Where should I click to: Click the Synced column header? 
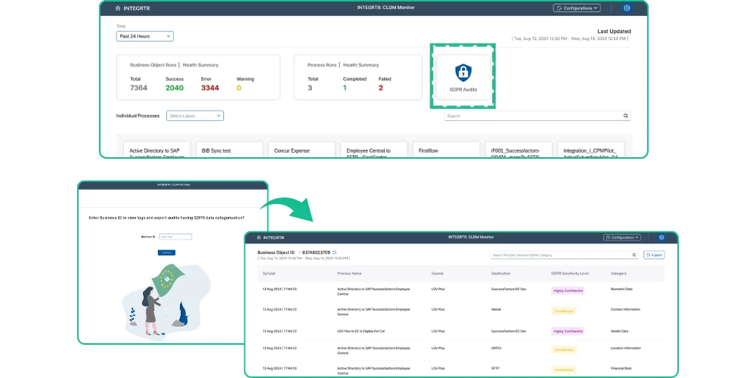tap(269, 274)
